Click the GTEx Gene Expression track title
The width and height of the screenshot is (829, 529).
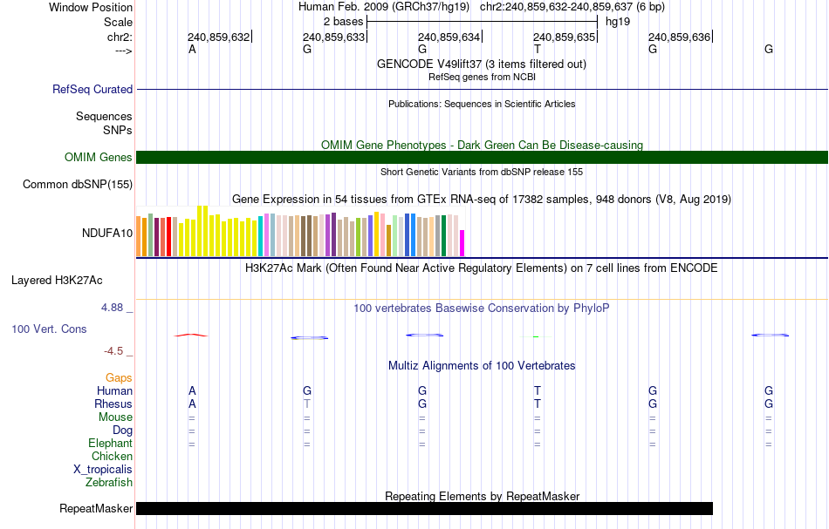tap(482, 199)
